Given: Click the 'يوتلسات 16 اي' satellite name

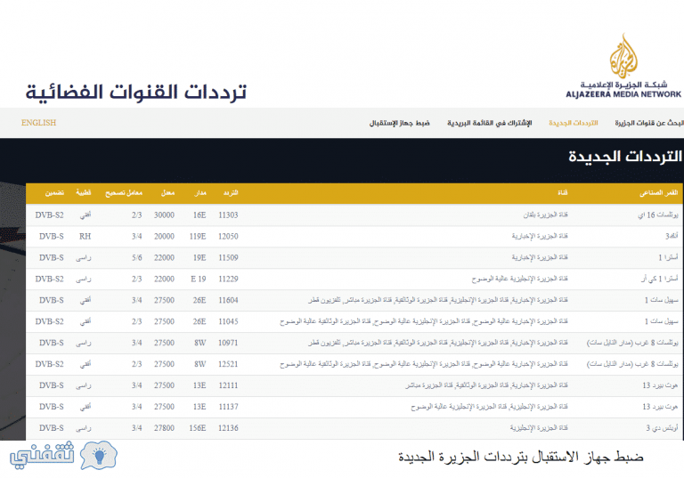Looking at the screenshot, I should coord(658,215).
